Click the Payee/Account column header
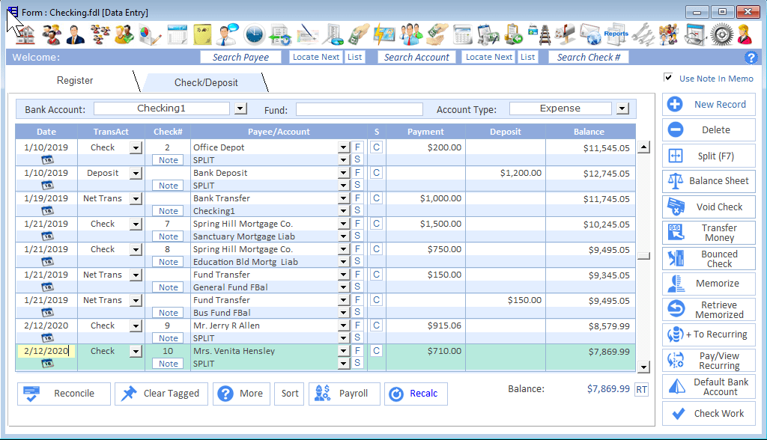This screenshot has height=440, width=767. (x=279, y=132)
